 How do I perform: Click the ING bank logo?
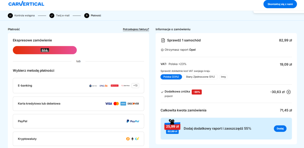click(x=104, y=86)
